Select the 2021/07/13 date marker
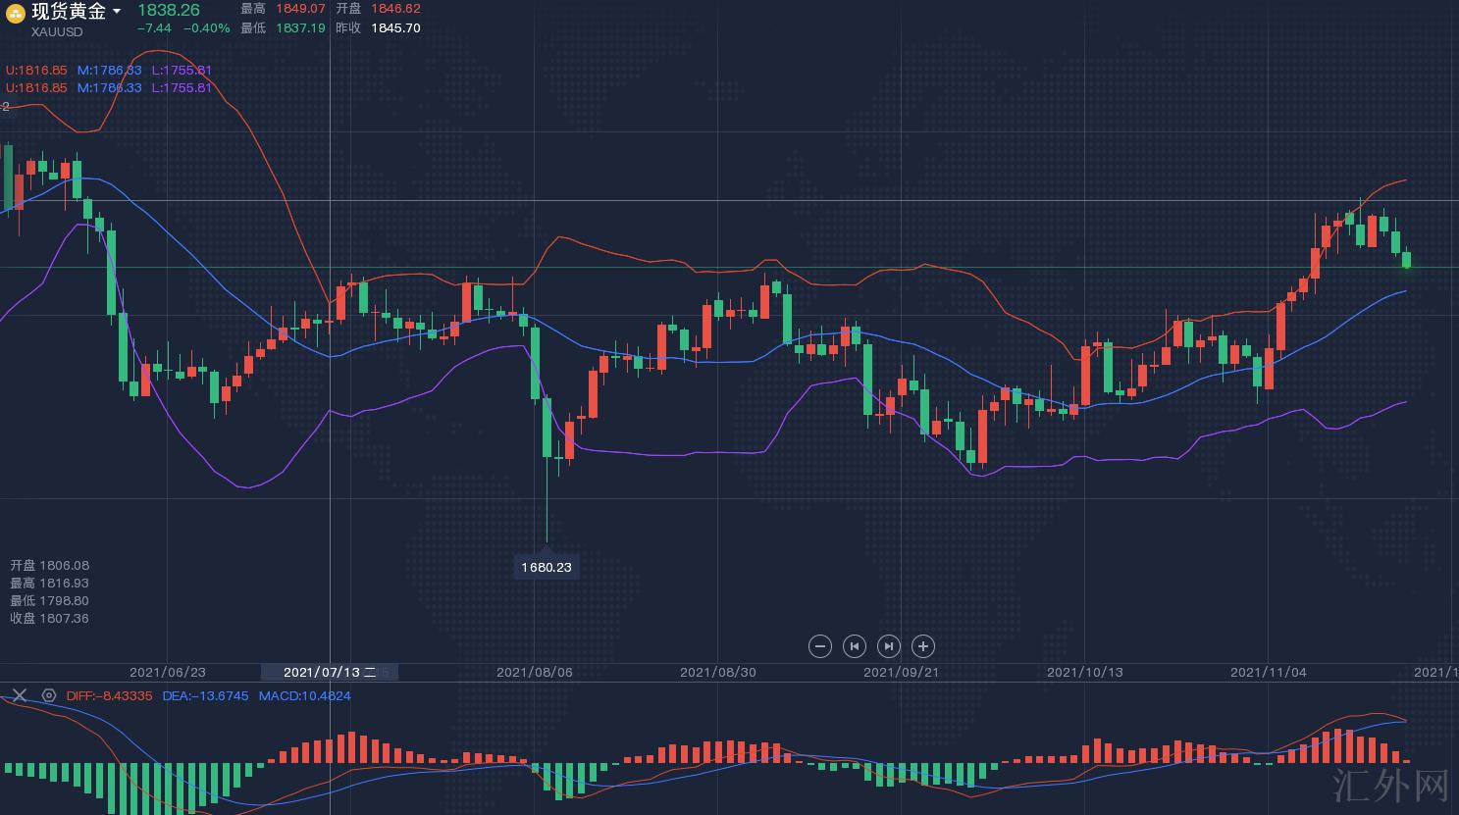 tap(330, 672)
